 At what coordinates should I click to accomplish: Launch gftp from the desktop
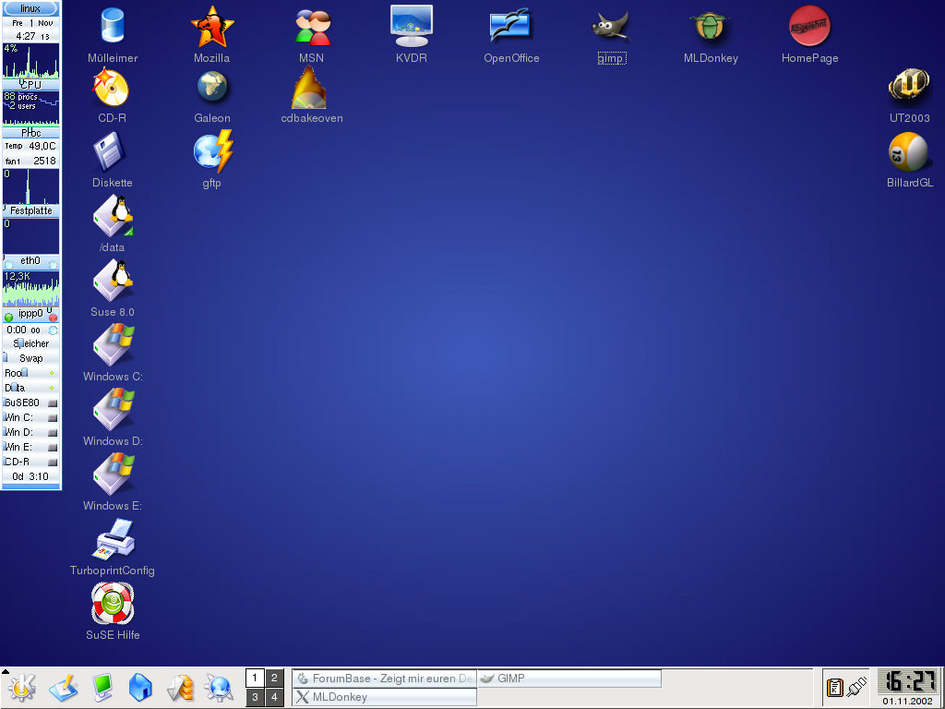coord(213,152)
